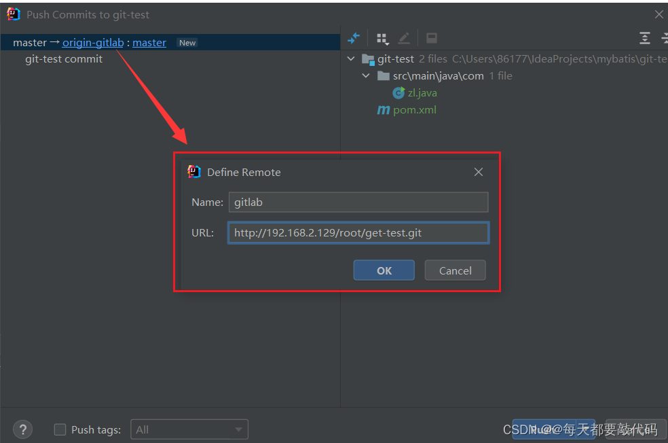The width and height of the screenshot is (668, 443).
Task: Open the origin-gitlab remote link
Action: point(93,43)
